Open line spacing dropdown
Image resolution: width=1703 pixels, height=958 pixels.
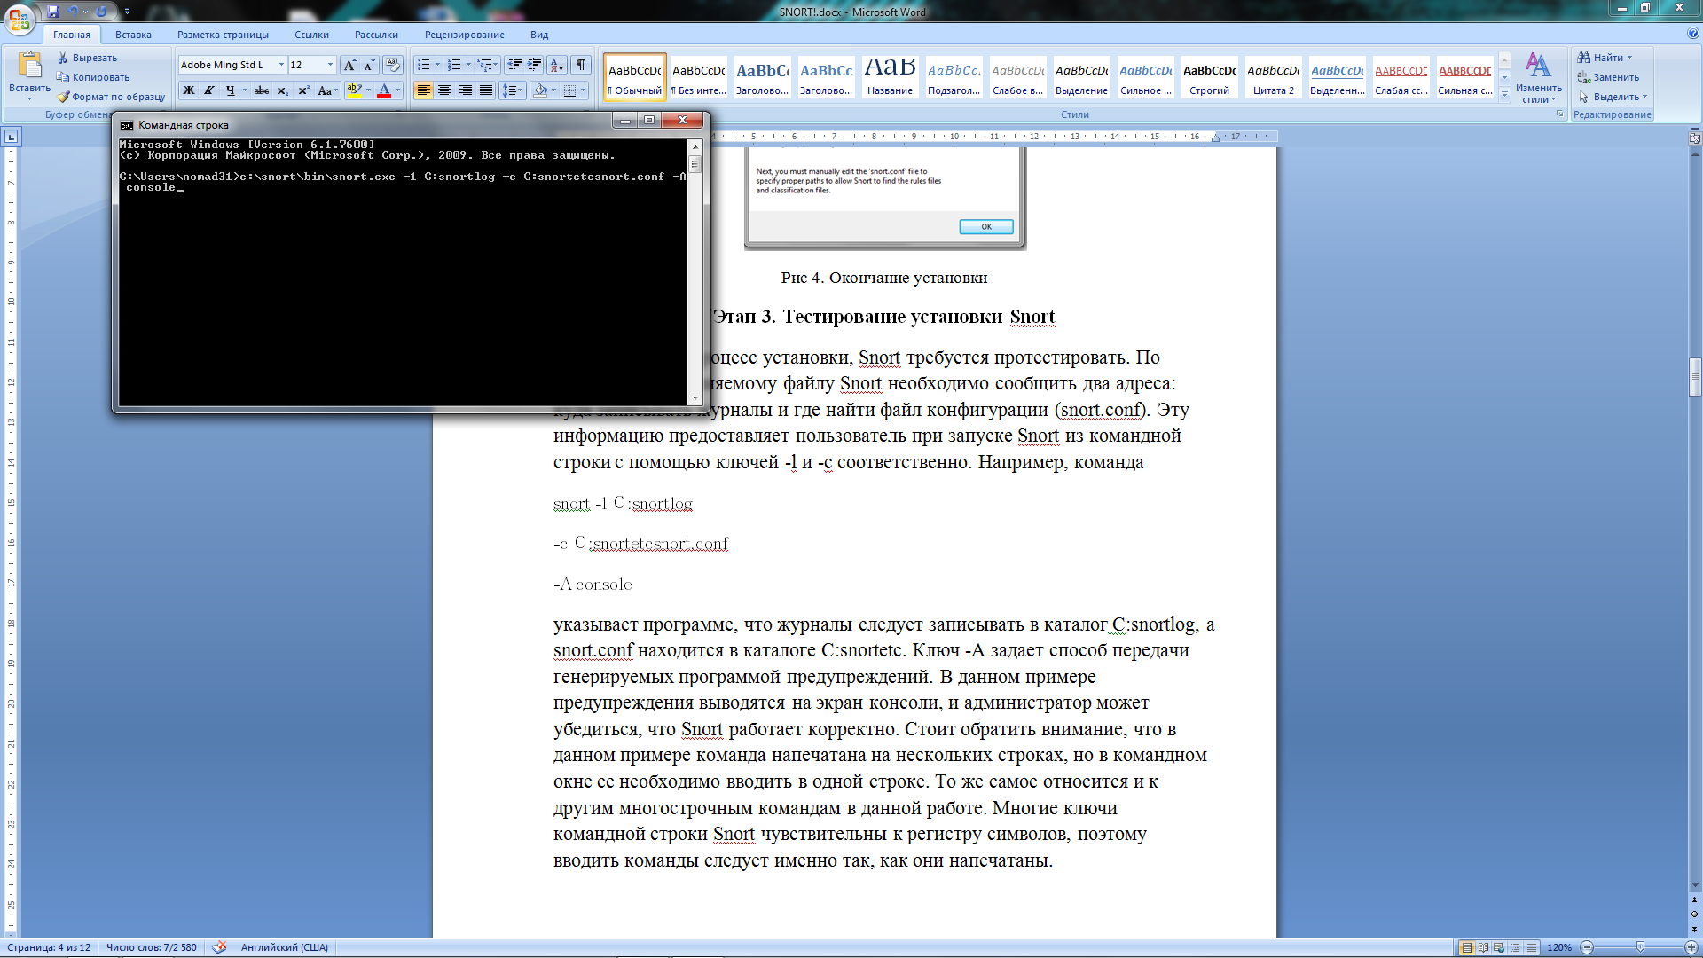click(513, 90)
